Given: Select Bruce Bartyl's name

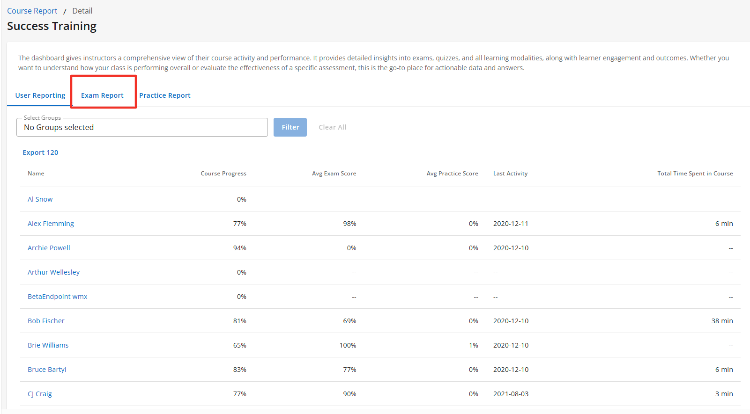Looking at the screenshot, I should 47,370.
